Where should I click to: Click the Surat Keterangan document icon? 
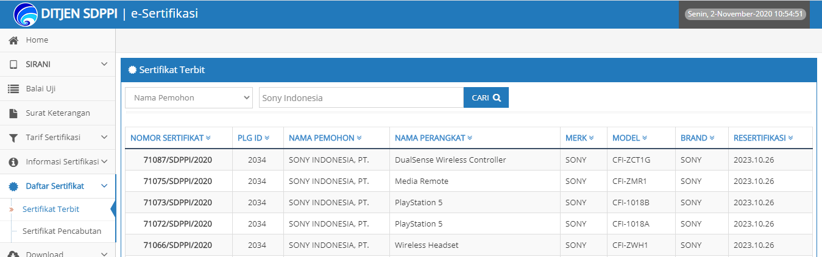click(x=13, y=113)
